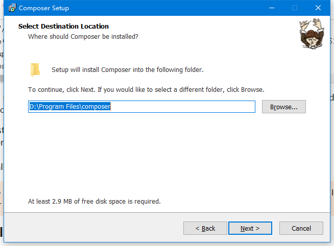This screenshot has height=246, width=334.
Task: Click the Composer Setup title bar icon
Action: [12, 8]
